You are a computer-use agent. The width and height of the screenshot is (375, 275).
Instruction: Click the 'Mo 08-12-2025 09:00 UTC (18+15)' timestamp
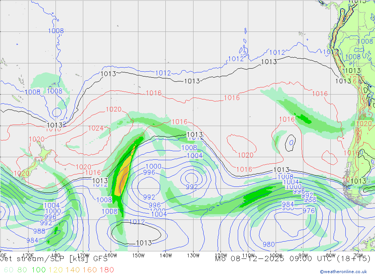(x=293, y=259)
